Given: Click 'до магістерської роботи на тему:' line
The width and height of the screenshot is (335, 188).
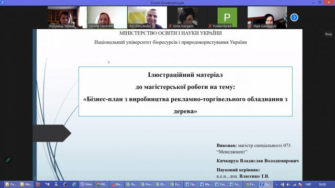Looking at the screenshot, I should pos(185,87).
